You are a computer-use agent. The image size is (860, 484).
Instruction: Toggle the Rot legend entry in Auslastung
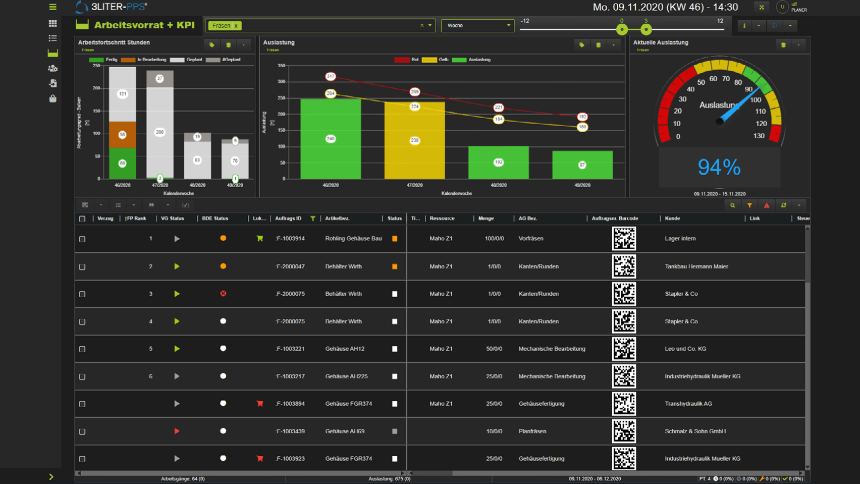pyautogui.click(x=407, y=60)
